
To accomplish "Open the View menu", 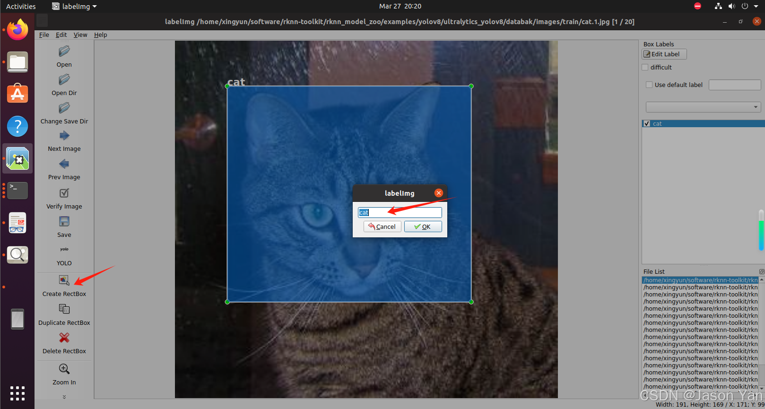I will click(80, 35).
